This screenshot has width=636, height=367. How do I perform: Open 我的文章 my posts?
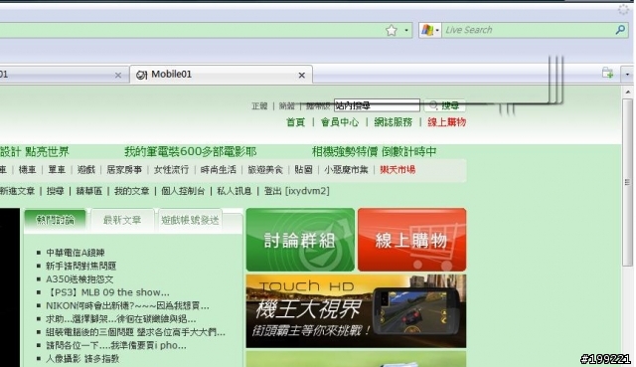click(x=131, y=191)
